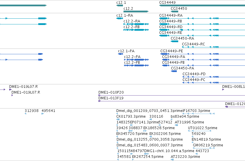Click EST label 150115
245x161 pixels.
124,151
